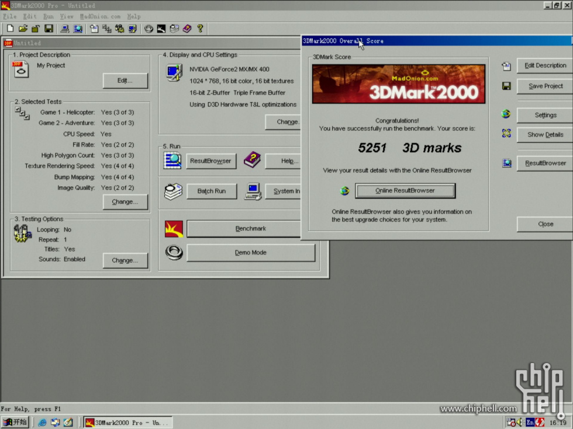The height and width of the screenshot is (429, 573).
Task: Click the Help... button in the Run section
Action: (x=283, y=161)
